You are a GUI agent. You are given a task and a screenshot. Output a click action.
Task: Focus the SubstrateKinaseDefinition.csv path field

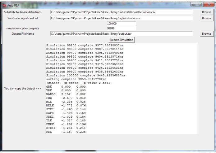click(x=121, y=12)
